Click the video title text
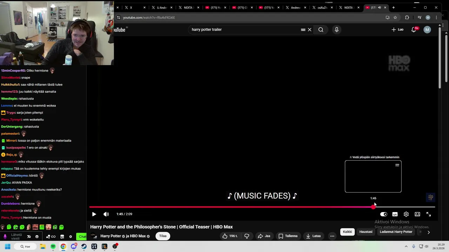 point(161,227)
